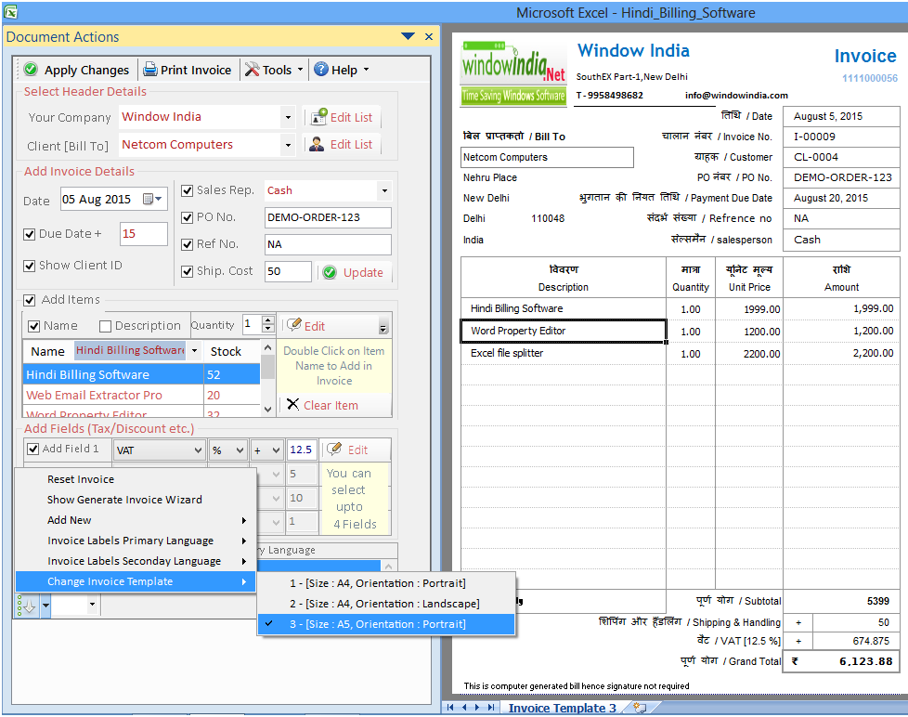This screenshot has height=717, width=908.
Task: Select the Word Property Editor invoice cell
Action: point(563,331)
